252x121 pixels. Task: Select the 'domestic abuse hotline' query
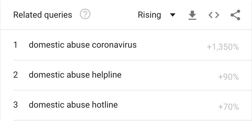(73, 105)
